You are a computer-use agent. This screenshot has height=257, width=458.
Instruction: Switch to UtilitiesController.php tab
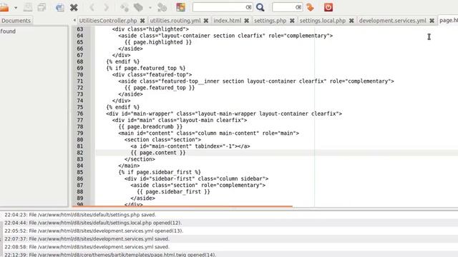108,21
